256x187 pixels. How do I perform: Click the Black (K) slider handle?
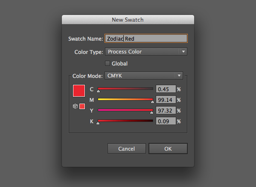[x=98, y=123]
